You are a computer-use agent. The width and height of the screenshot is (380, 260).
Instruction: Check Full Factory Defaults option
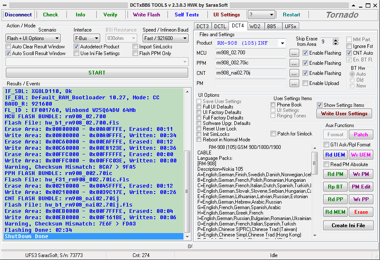[199, 118]
